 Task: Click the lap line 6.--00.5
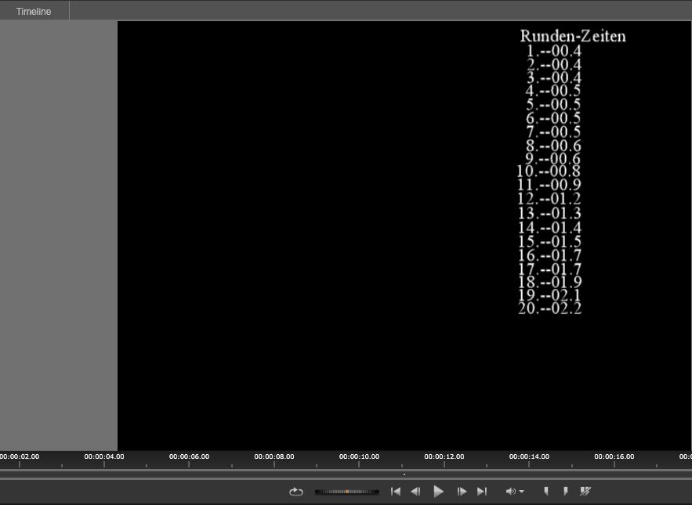[x=553, y=118]
